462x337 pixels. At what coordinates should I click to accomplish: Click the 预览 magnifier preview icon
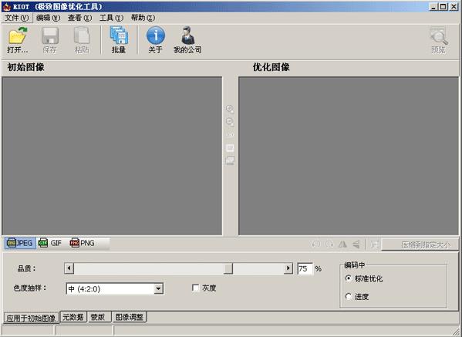pyautogui.click(x=439, y=36)
